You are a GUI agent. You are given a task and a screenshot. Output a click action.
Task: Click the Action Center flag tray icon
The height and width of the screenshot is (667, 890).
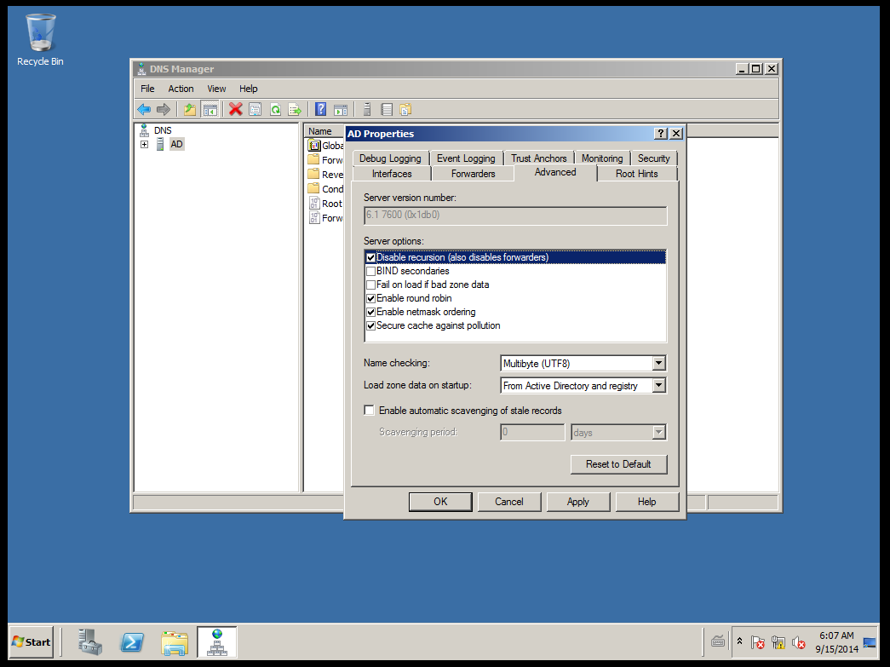[757, 642]
